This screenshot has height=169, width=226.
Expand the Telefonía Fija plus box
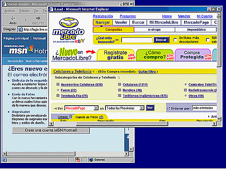point(58,96)
